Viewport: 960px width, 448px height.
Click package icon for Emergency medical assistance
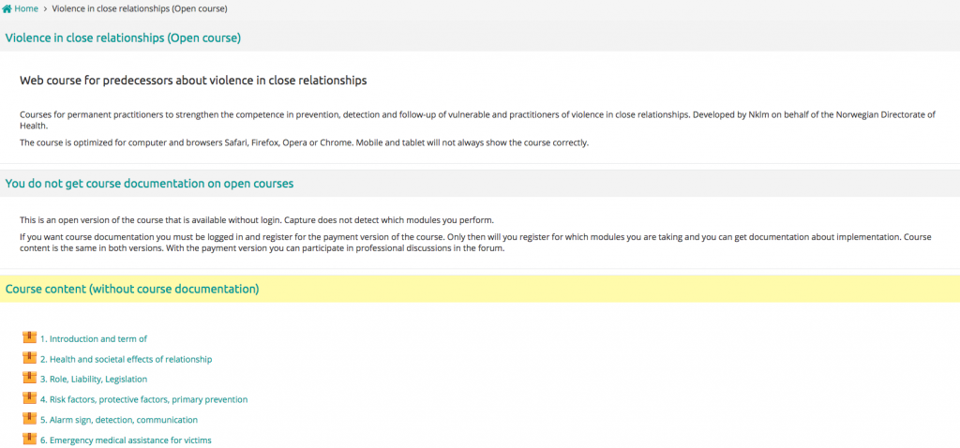[29, 439]
